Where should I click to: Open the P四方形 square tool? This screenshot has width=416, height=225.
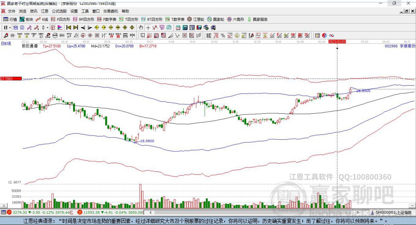coord(61,19)
